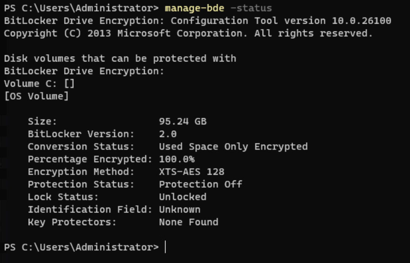Click the manage-bde command text
410x263 pixels.
tap(194, 8)
